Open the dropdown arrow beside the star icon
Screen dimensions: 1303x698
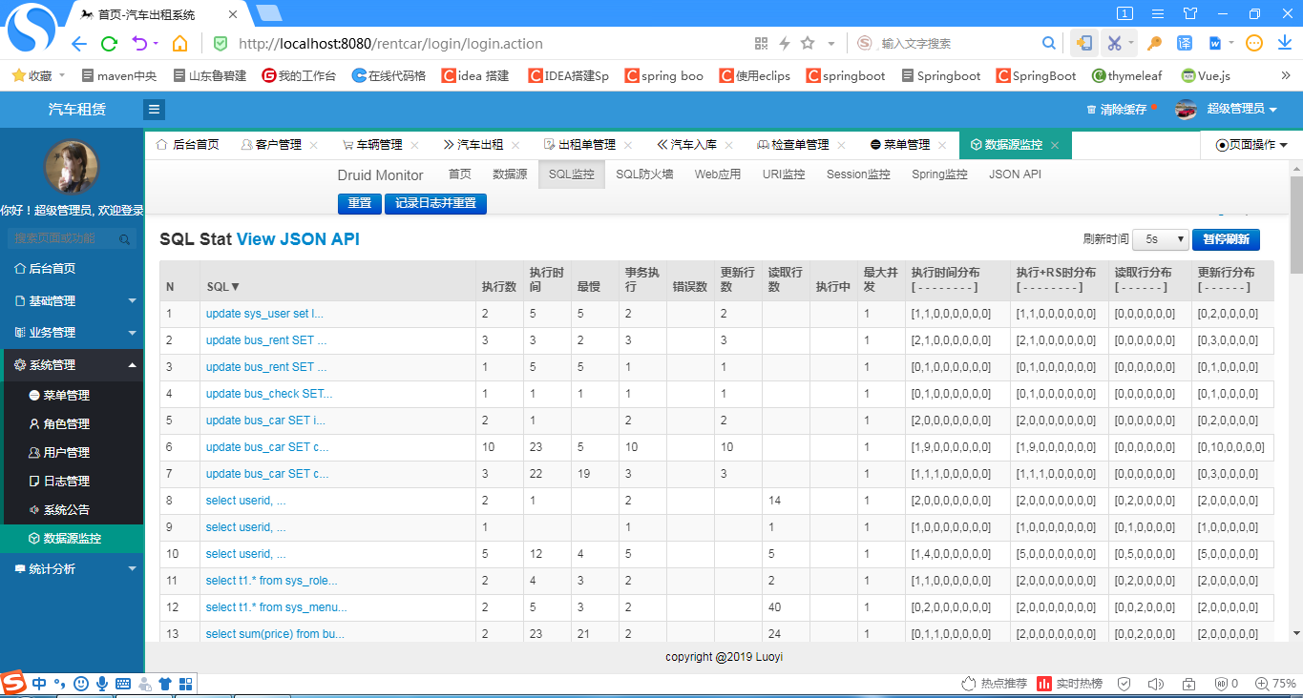pos(830,43)
